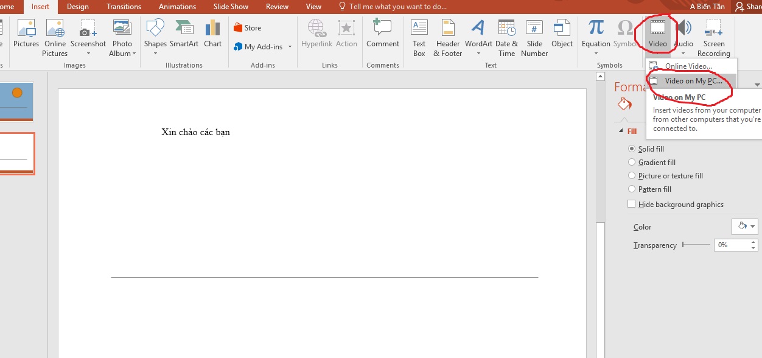Insert WordArt text
This screenshot has height=358, width=762.
(478, 37)
